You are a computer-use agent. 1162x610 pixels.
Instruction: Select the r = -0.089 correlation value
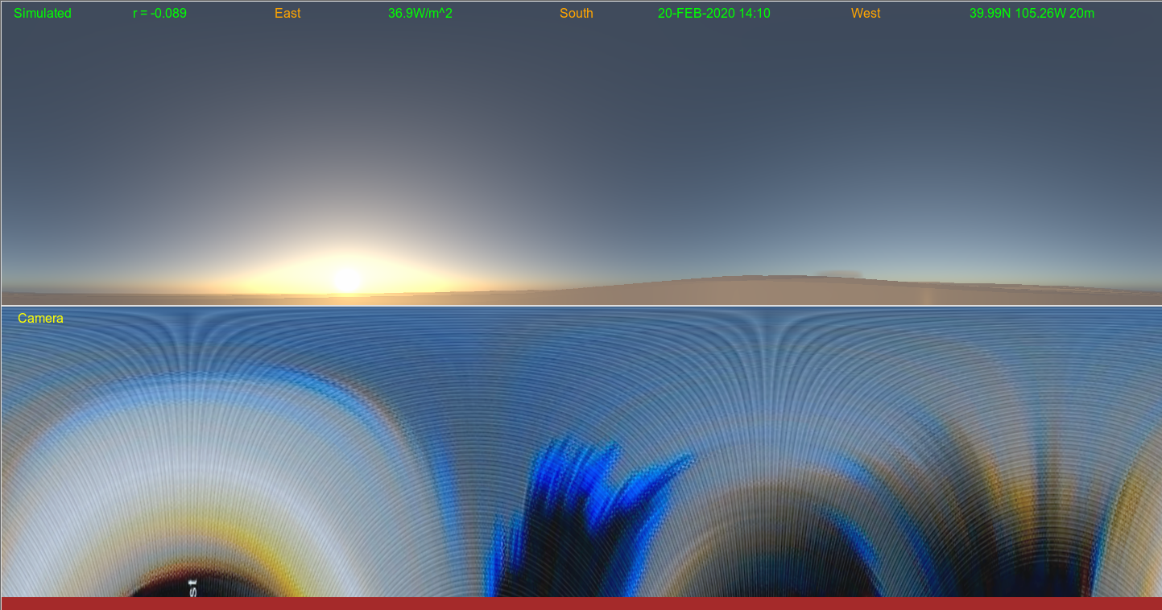(x=159, y=14)
